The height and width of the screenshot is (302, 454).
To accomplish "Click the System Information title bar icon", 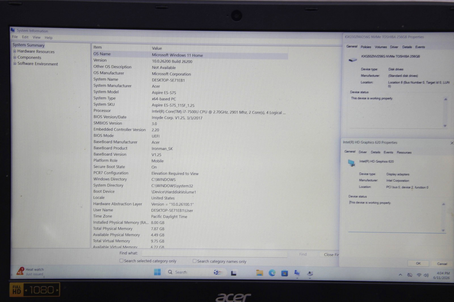I will click(13, 30).
